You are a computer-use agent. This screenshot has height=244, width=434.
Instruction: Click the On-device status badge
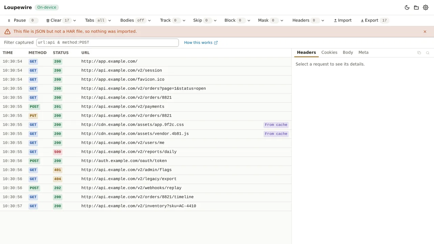coord(47,7)
